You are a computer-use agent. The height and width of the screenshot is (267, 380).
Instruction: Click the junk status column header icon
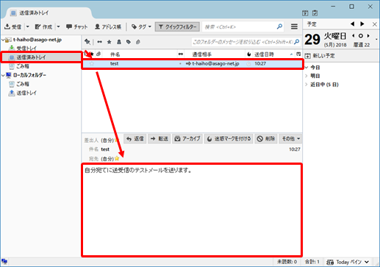[x=249, y=54]
